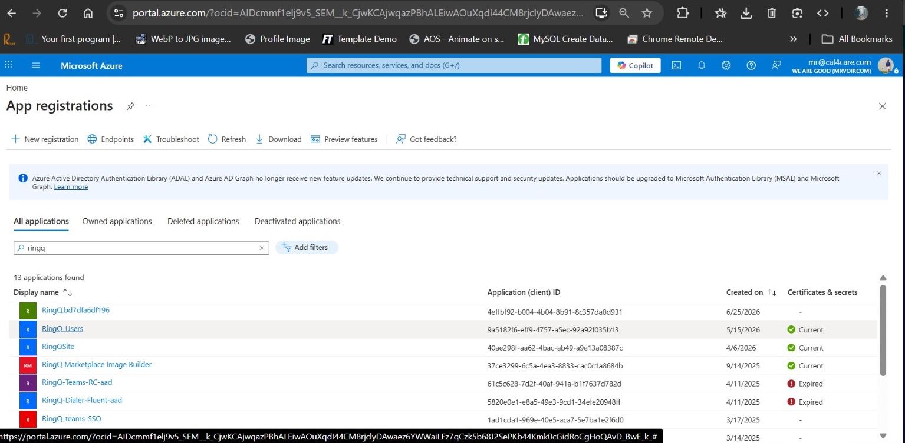Reload the browser page

(x=62, y=13)
